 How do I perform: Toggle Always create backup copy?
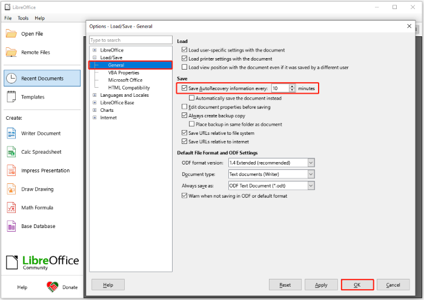pyautogui.click(x=184, y=116)
